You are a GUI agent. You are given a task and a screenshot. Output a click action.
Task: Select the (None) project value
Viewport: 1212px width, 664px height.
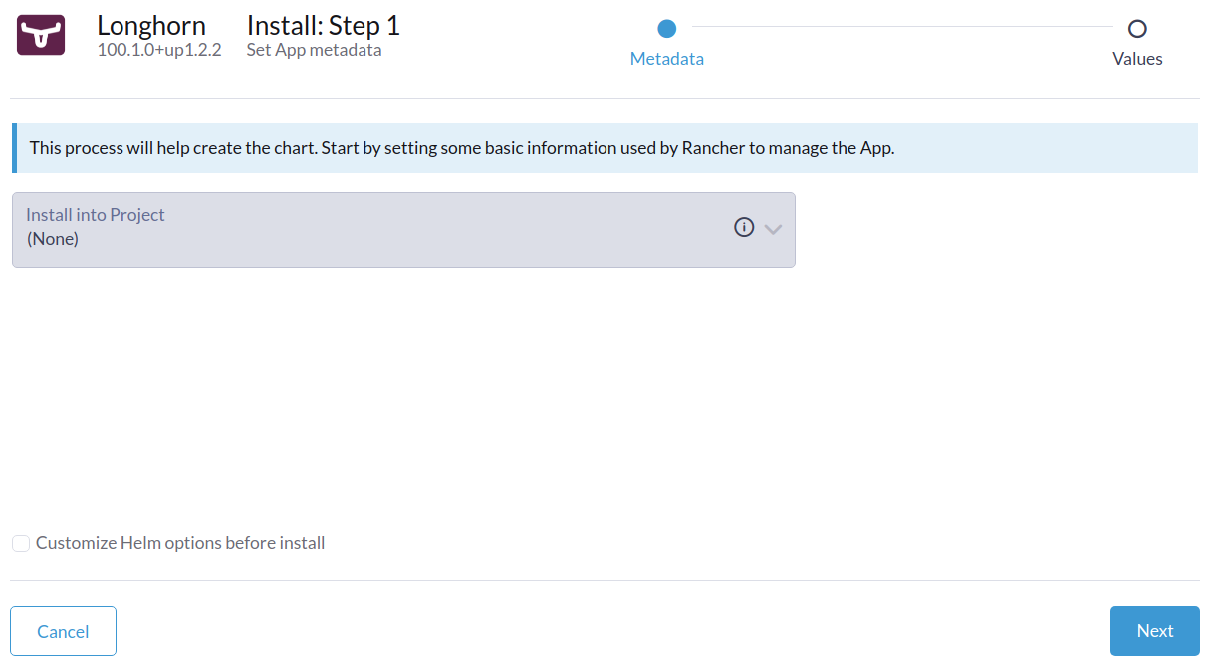tap(53, 240)
